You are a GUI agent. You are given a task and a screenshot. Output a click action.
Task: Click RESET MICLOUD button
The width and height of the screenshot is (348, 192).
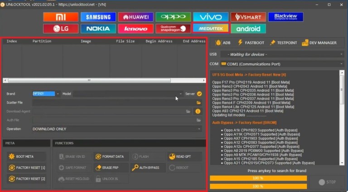click(x=74, y=179)
